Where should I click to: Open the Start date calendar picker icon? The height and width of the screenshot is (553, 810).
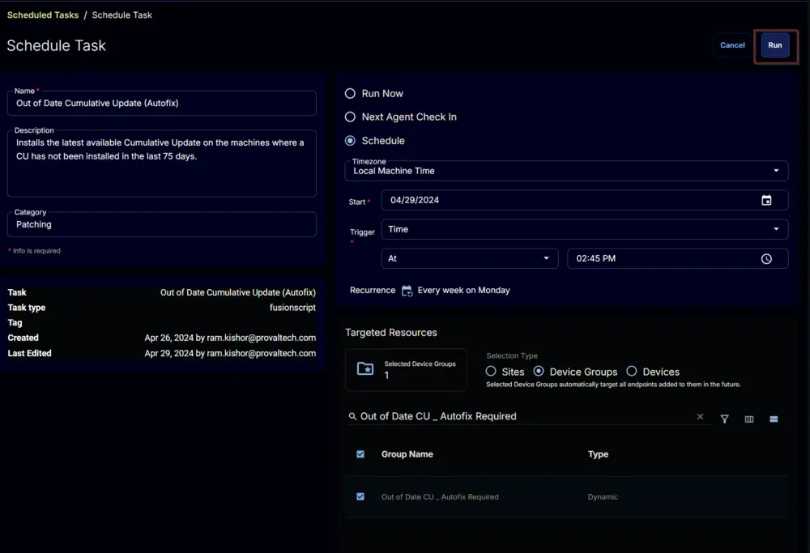[x=766, y=200]
